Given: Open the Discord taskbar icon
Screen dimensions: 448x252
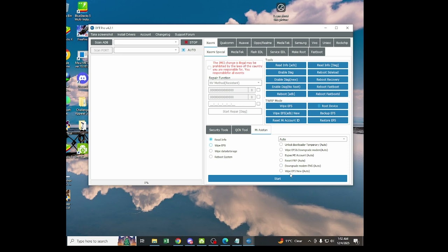Looking at the screenshot, I should (x=190, y=241).
